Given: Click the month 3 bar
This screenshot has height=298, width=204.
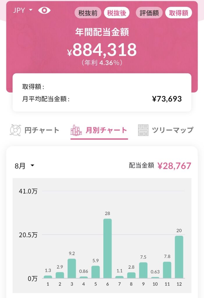Looking at the screenshot, I should pyautogui.click(x=72, y=268).
